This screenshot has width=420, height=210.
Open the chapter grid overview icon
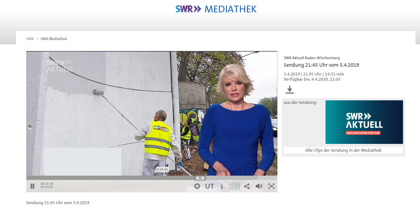[x=234, y=186]
